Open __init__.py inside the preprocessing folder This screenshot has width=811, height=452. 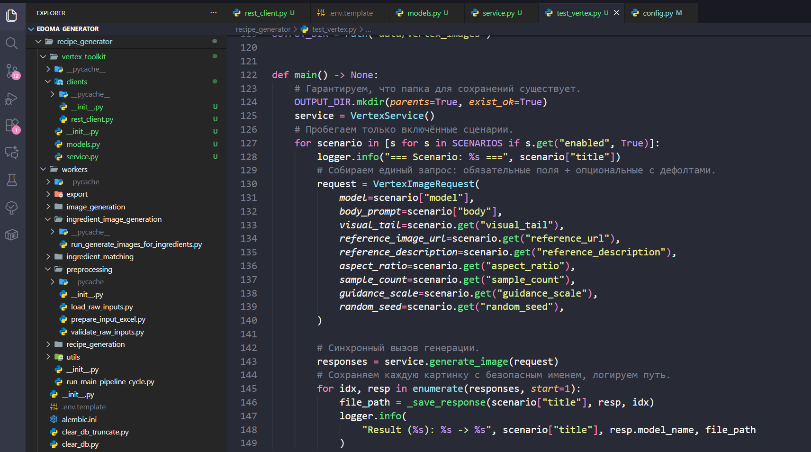[87, 295]
